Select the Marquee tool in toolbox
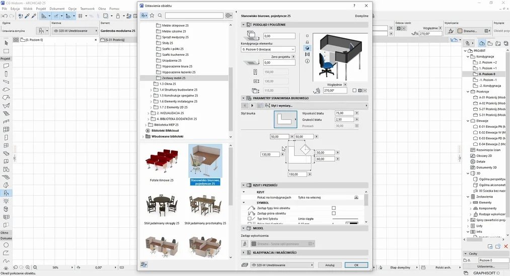 click(6, 51)
